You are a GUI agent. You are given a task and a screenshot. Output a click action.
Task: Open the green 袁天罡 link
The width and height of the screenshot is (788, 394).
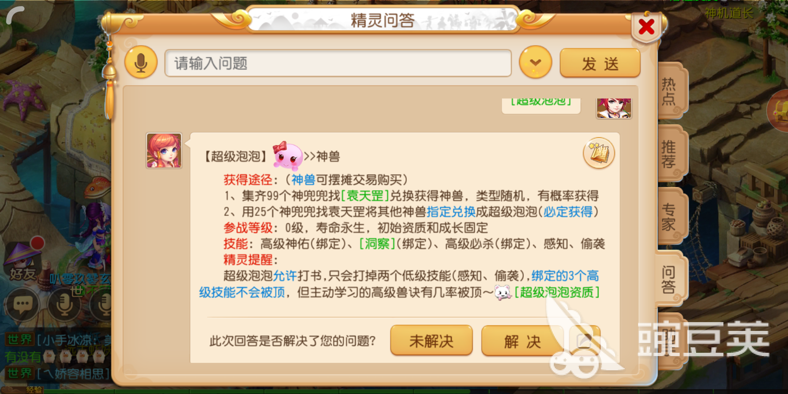click(x=365, y=196)
